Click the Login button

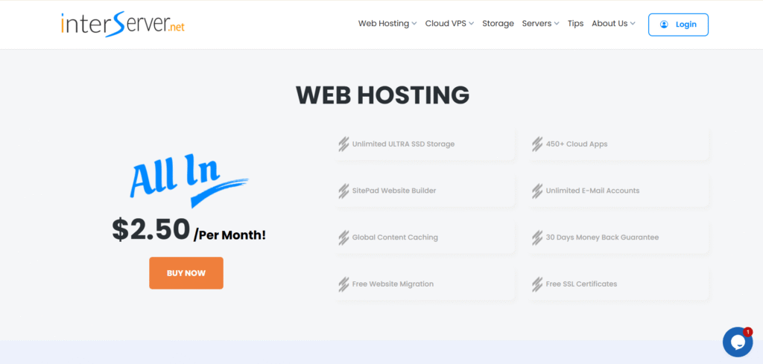click(x=677, y=25)
